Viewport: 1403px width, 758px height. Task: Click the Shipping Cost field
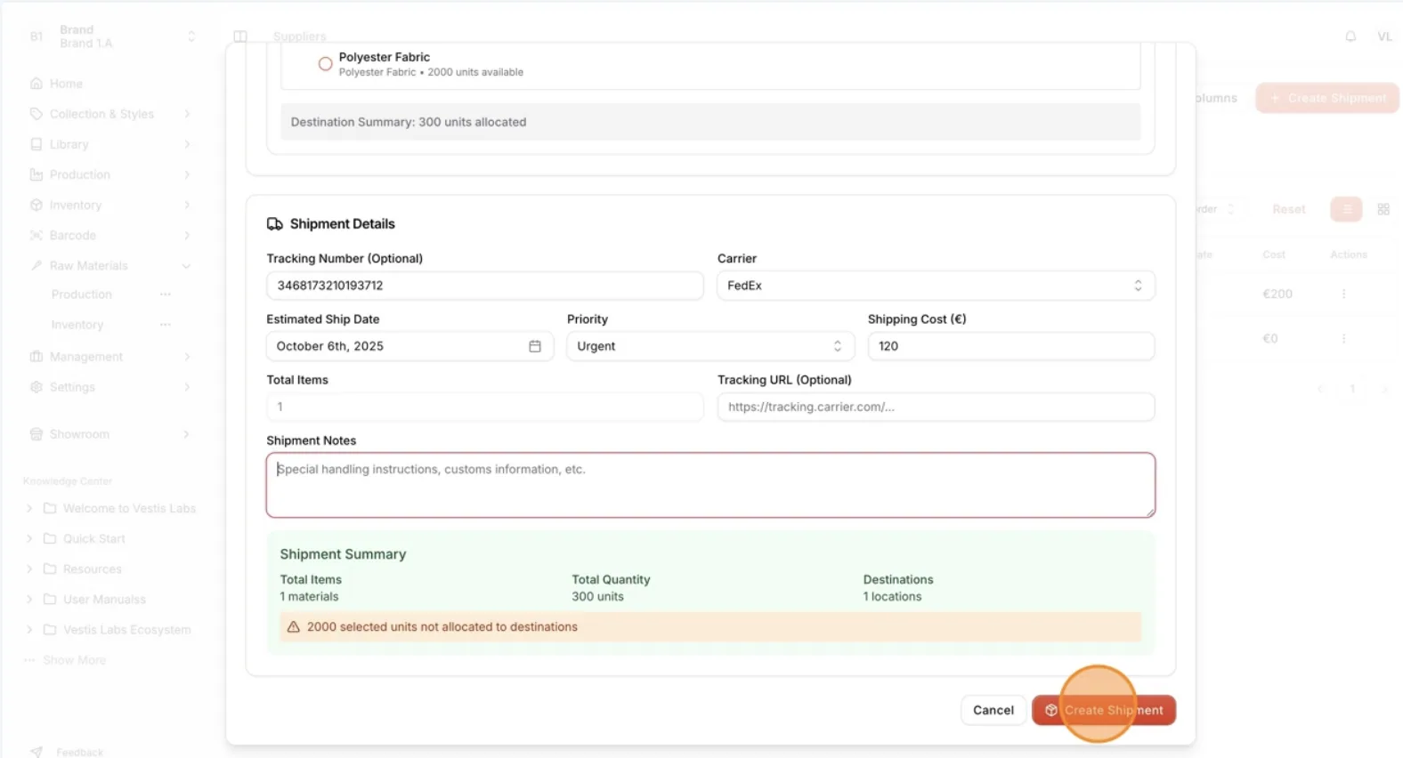coord(1011,346)
